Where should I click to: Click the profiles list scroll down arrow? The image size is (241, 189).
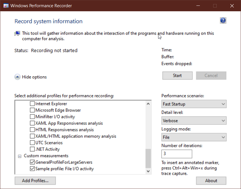pos(148,171)
